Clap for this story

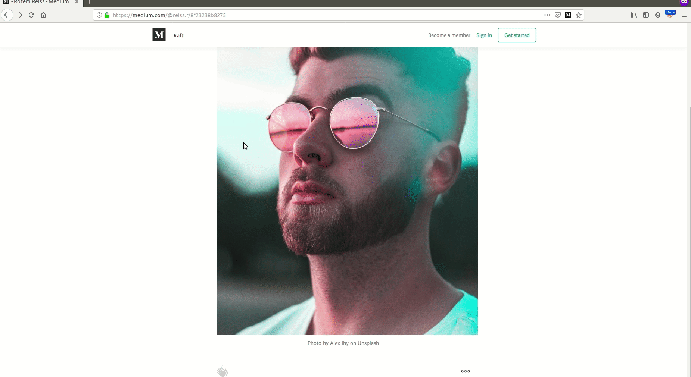click(222, 371)
